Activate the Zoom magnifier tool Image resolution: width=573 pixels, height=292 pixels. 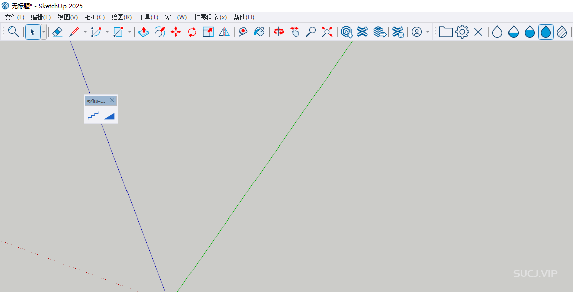[310, 32]
